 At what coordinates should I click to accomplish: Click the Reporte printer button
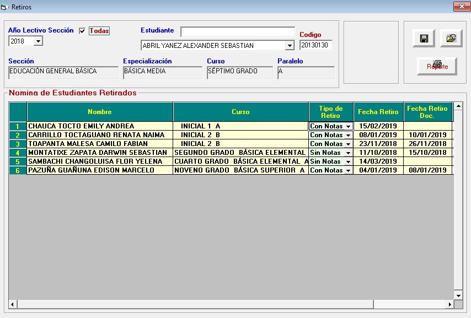tap(437, 66)
